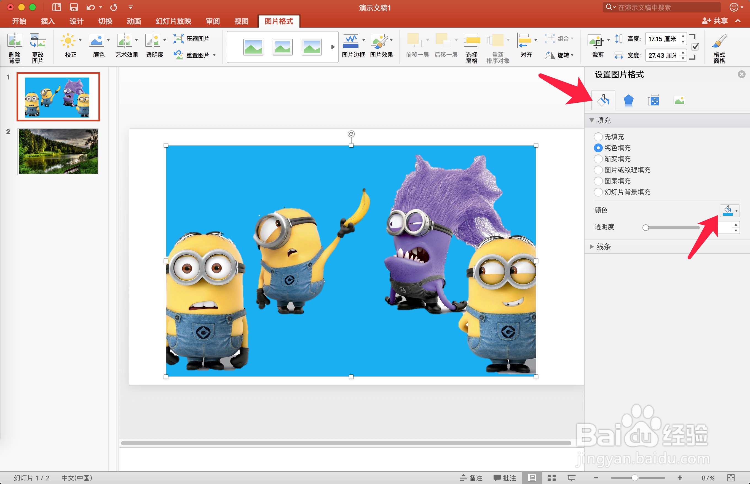This screenshot has height=484, width=750.
Task: Select the Fill & Line paint bucket tab
Action: pyautogui.click(x=603, y=100)
